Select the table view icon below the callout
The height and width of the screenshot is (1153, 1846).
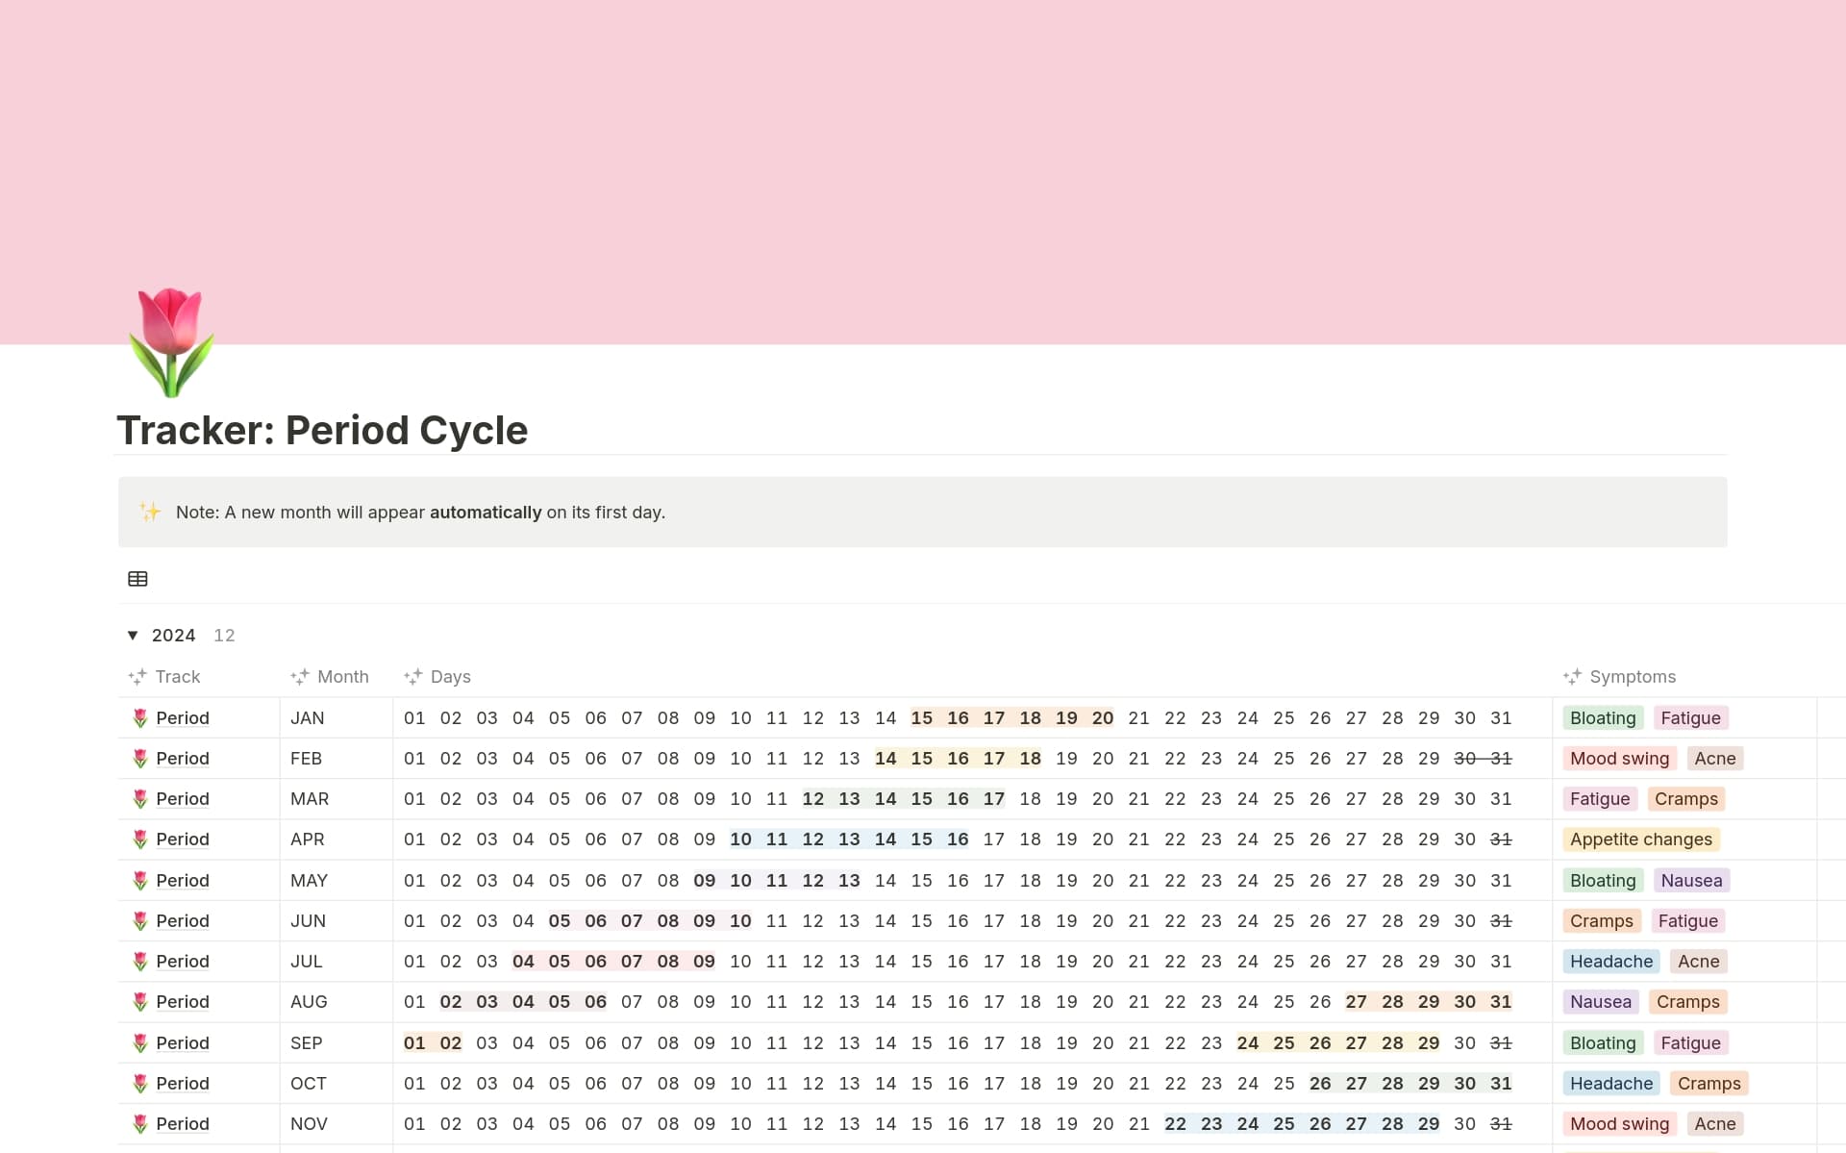(x=137, y=578)
